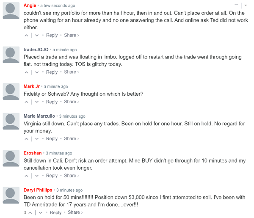This screenshot has width=254, height=218.
Task: Downvote Mark Jr's comment
Action: 37,102
